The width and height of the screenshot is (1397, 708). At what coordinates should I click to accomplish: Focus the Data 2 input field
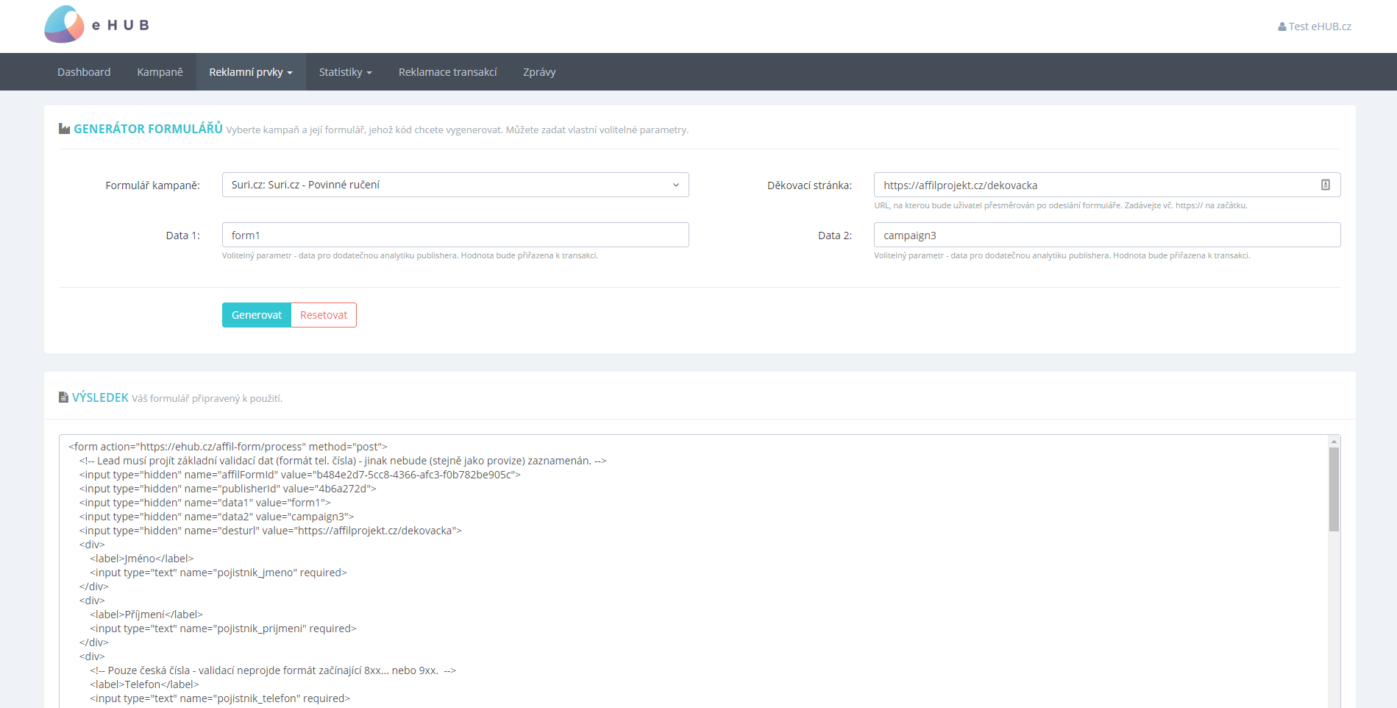1107,235
